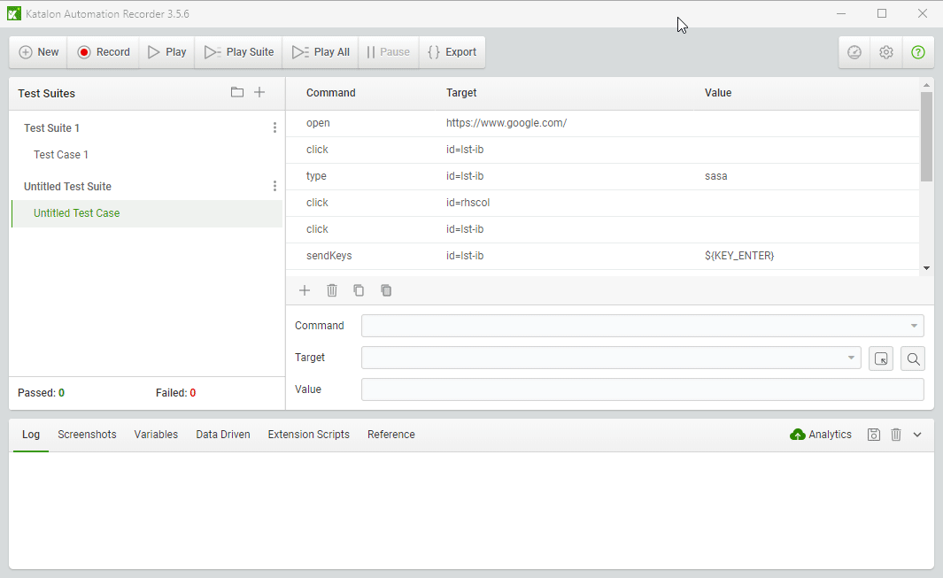The image size is (943, 578).
Task: Select target element on page icon
Action: click(881, 358)
